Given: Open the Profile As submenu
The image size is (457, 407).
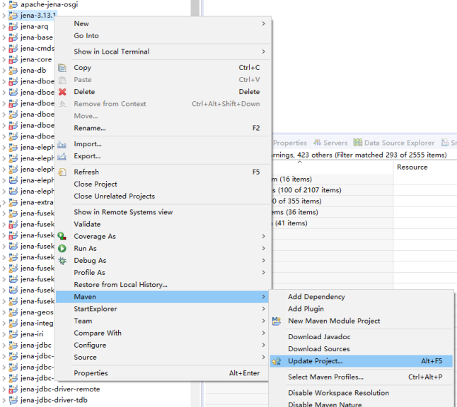Looking at the screenshot, I should (x=163, y=273).
